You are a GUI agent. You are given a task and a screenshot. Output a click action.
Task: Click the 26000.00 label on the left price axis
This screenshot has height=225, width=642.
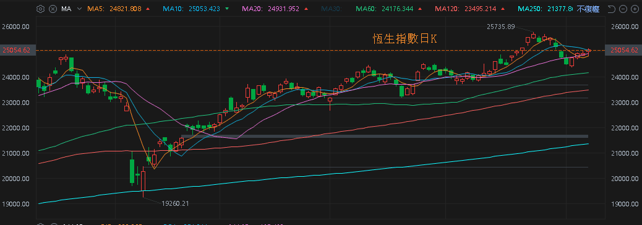16,27
